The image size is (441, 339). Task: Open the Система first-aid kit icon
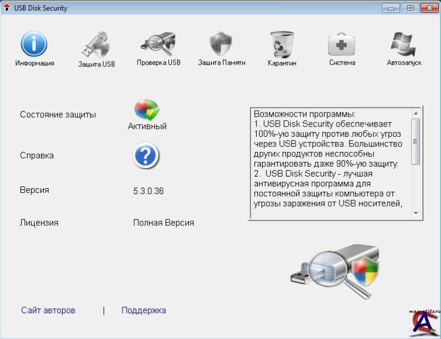341,45
